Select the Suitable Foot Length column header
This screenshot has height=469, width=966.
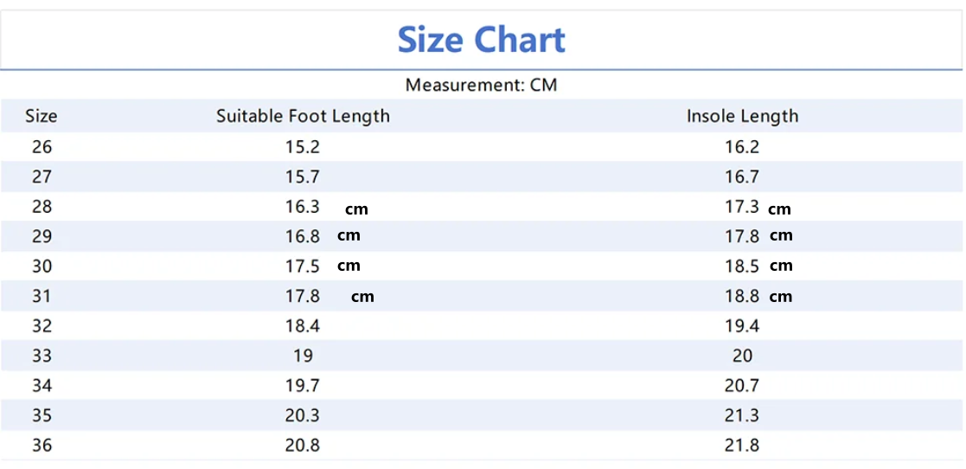pos(303,116)
